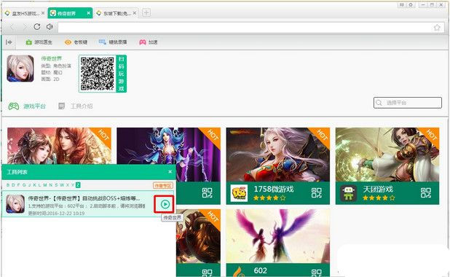450x277 pixels.
Task: Go back with the left arrow
Action: (x=12, y=27)
